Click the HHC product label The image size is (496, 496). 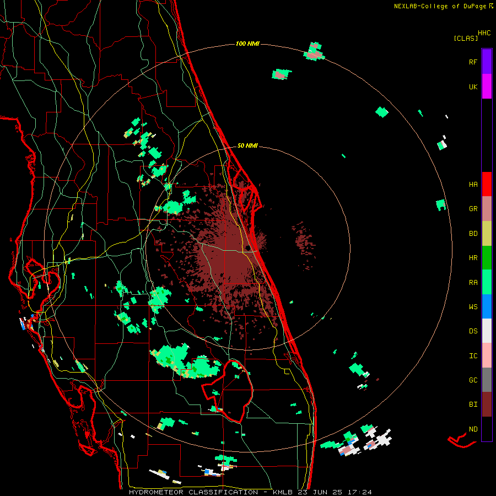[484, 33]
